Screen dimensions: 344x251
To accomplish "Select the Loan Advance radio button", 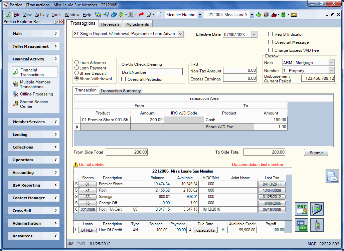I will 76,63.
